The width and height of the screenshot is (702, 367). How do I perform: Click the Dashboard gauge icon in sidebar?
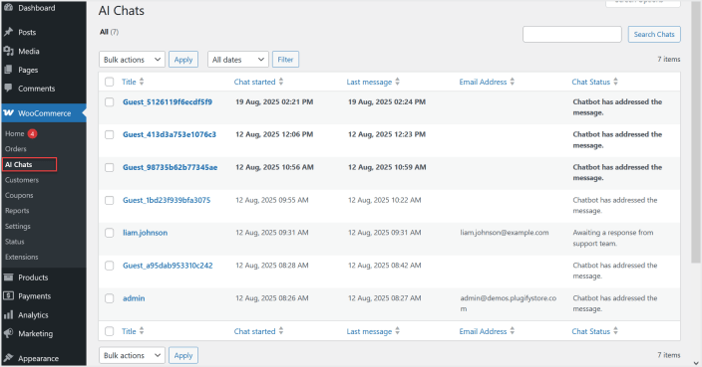(x=8, y=8)
